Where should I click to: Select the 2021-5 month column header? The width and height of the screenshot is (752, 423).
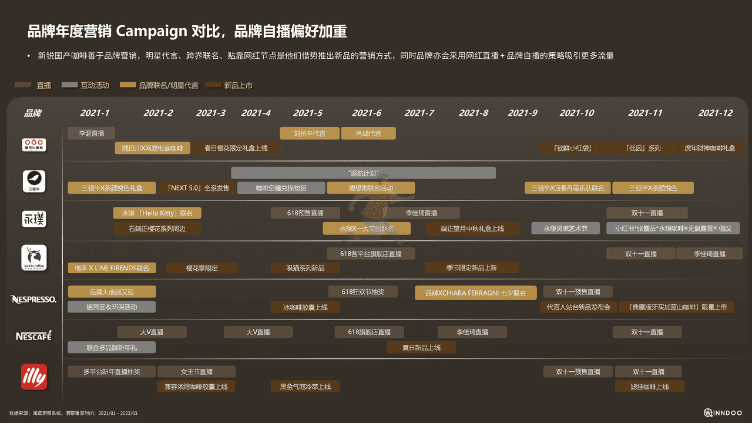point(308,113)
